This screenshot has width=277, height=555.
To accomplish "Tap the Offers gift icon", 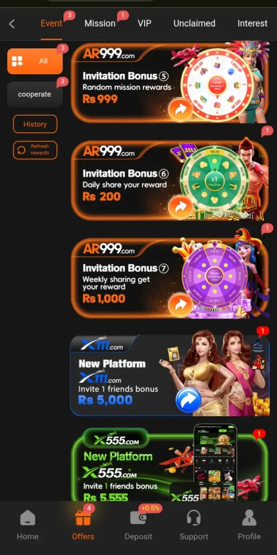I will coord(83,519).
